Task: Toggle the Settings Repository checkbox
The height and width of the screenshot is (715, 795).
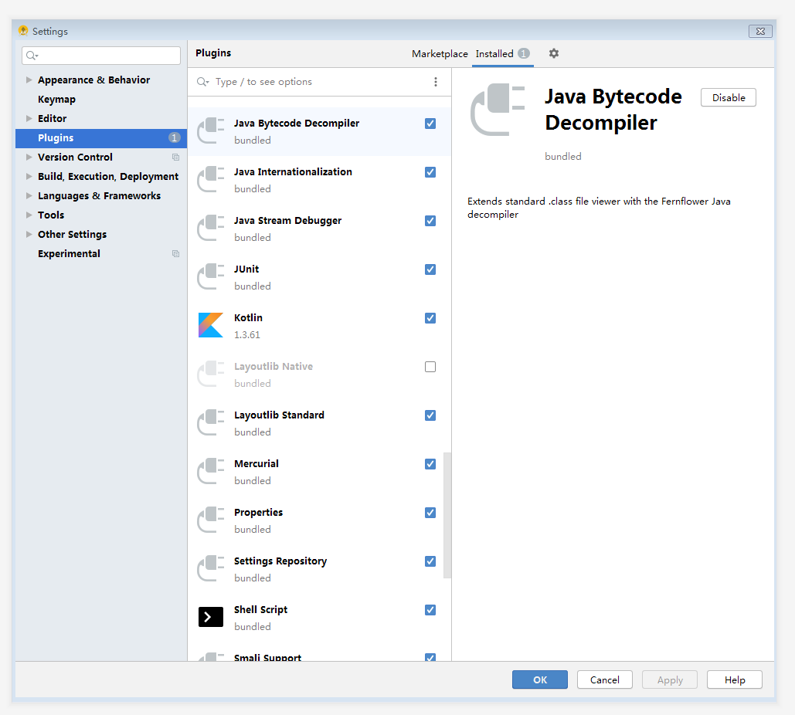Action: [x=430, y=561]
